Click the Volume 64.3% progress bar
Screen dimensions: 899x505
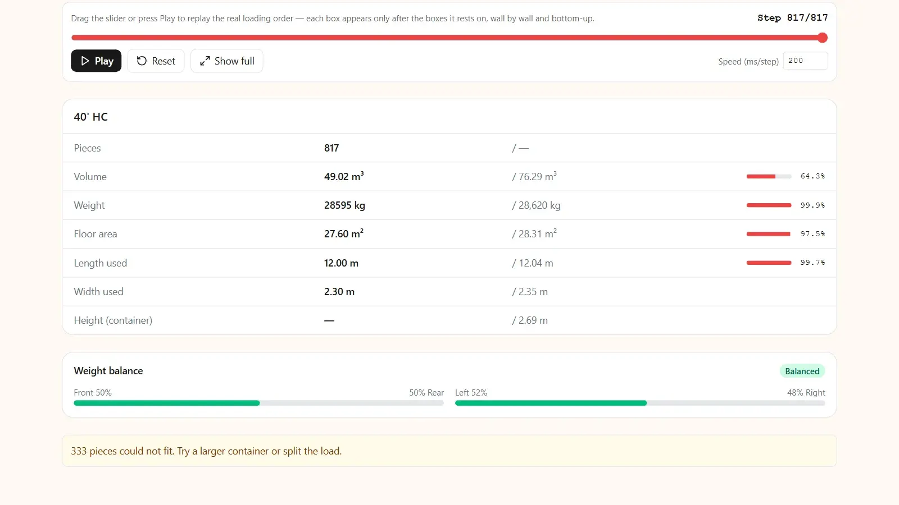(x=769, y=176)
